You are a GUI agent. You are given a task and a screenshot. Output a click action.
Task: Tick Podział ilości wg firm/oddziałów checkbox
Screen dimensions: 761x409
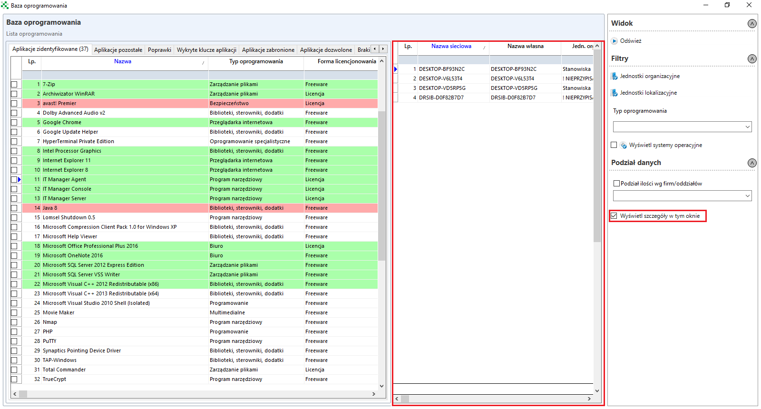(617, 184)
